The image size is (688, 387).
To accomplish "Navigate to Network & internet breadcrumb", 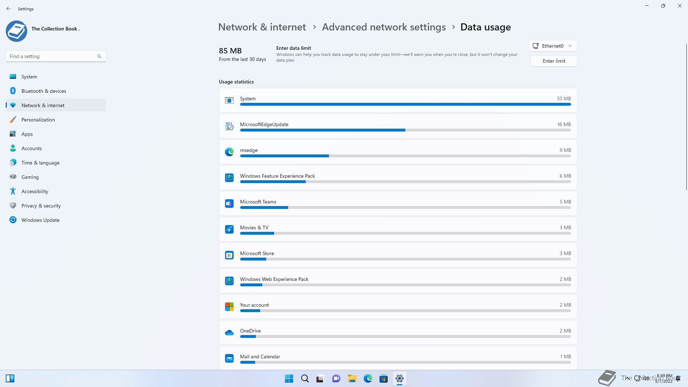I will tap(262, 27).
